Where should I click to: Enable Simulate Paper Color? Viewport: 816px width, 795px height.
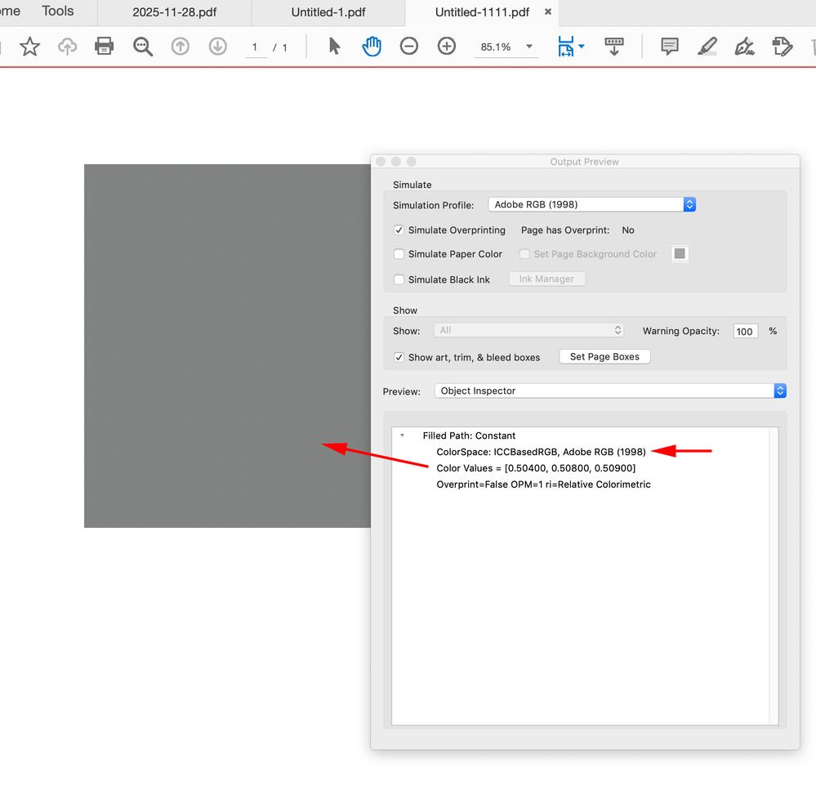coord(399,254)
